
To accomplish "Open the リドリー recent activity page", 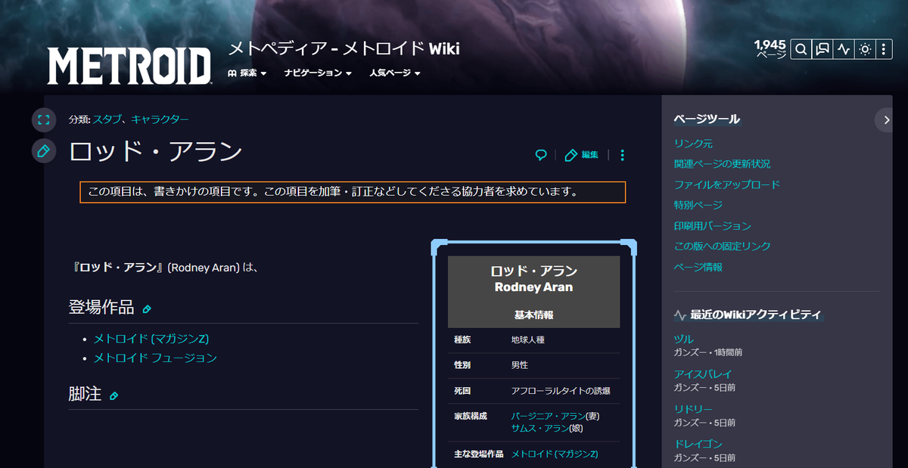I will coord(693,409).
